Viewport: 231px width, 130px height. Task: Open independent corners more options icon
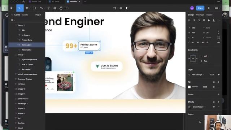[x=218, y=43]
